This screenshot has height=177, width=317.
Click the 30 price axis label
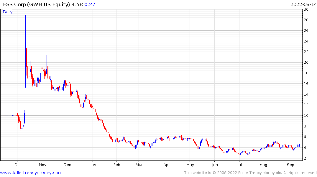pos(306,9)
